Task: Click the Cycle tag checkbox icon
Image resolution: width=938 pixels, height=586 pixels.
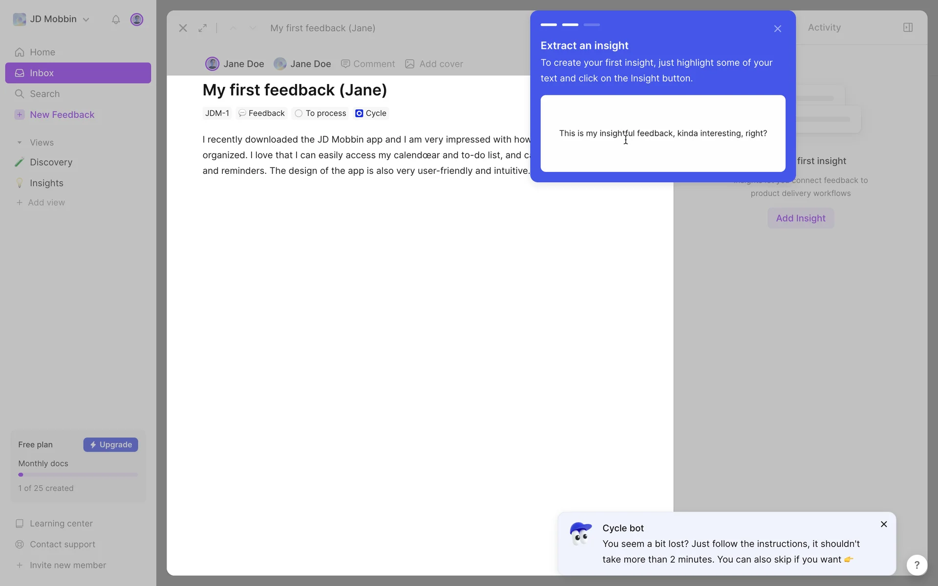Action: click(x=359, y=113)
